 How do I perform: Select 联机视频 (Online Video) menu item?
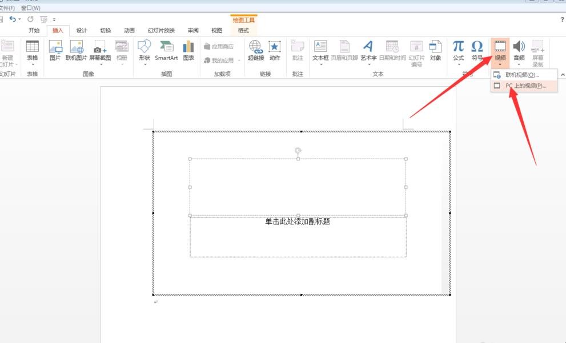click(521, 75)
